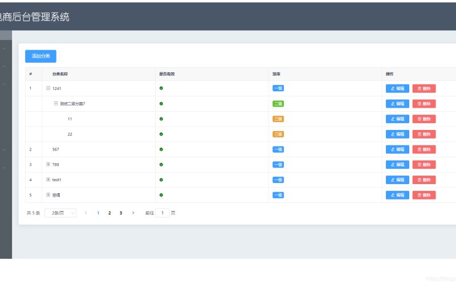Click the green valid icon for 空调
The image size is (456, 285).
[x=161, y=195]
